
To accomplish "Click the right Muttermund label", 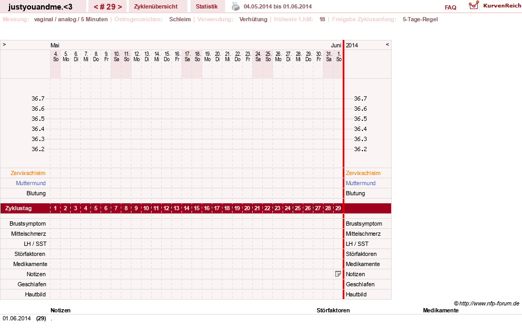I will (x=361, y=183).
